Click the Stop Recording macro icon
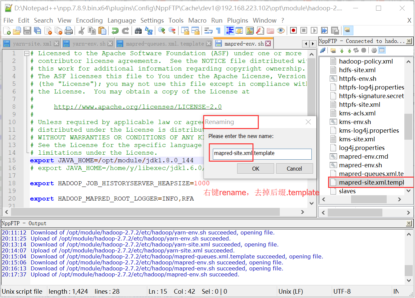 (x=304, y=31)
